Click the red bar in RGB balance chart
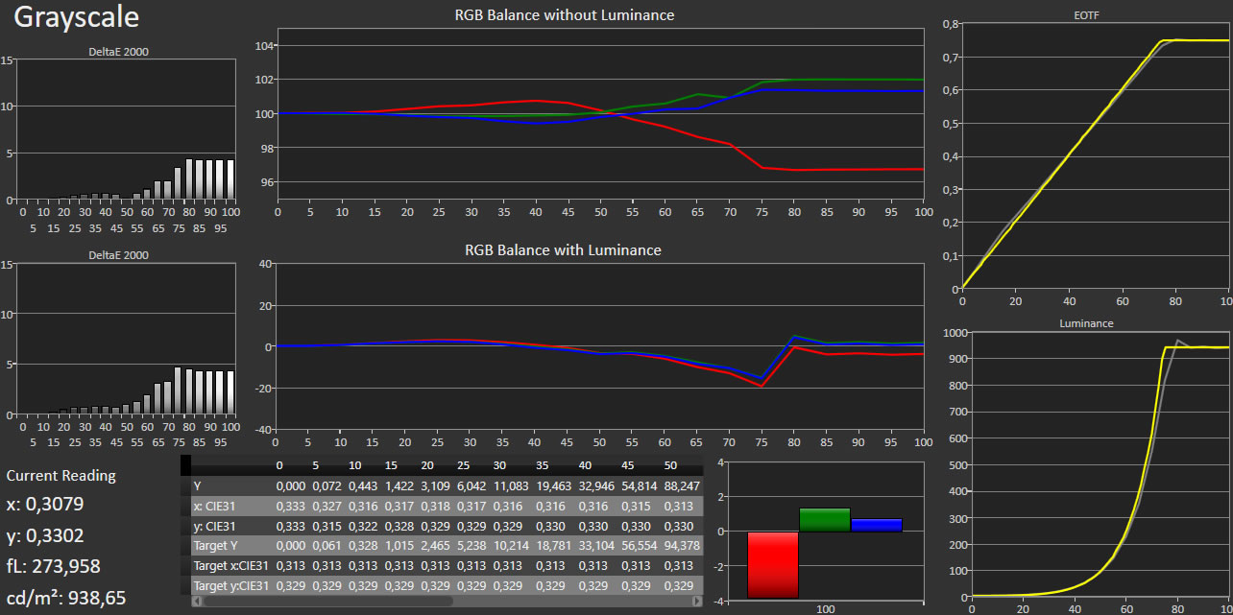The width and height of the screenshot is (1233, 615). 773,564
